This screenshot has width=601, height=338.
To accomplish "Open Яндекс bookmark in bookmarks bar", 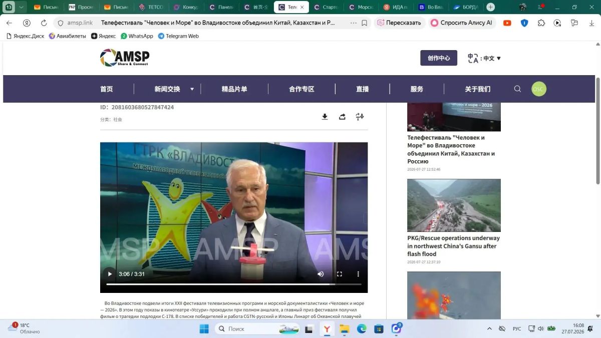I will pos(103,36).
